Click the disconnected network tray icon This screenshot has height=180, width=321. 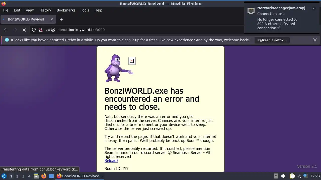299,176
